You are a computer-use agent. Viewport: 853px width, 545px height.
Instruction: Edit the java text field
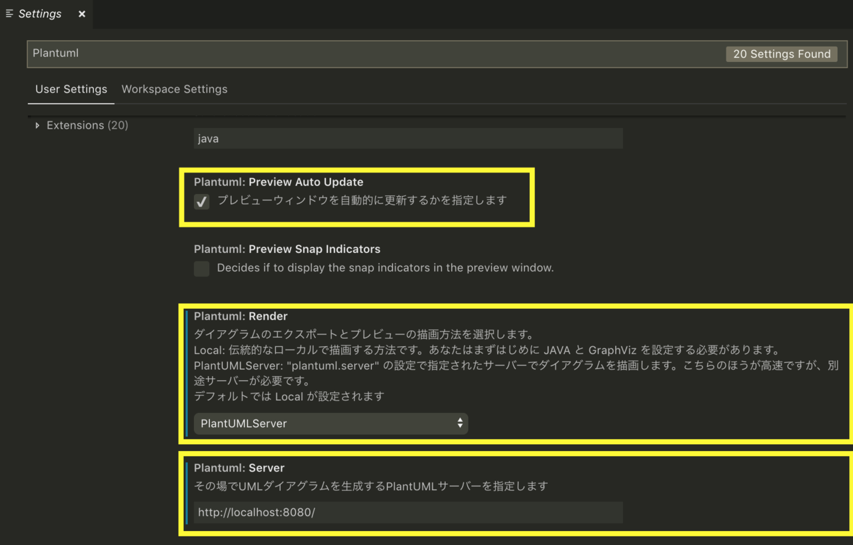[x=409, y=139]
